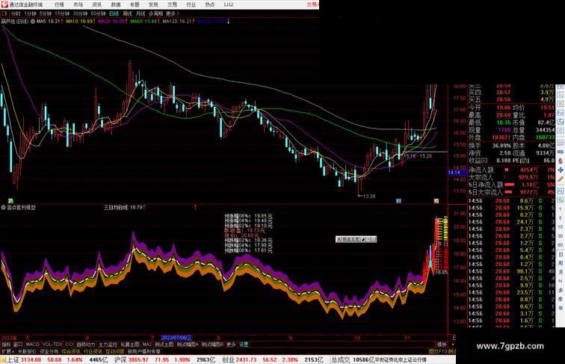Screen dimensions: 565x364
Task: Click the 创业 index in status bar
Action: point(228,360)
